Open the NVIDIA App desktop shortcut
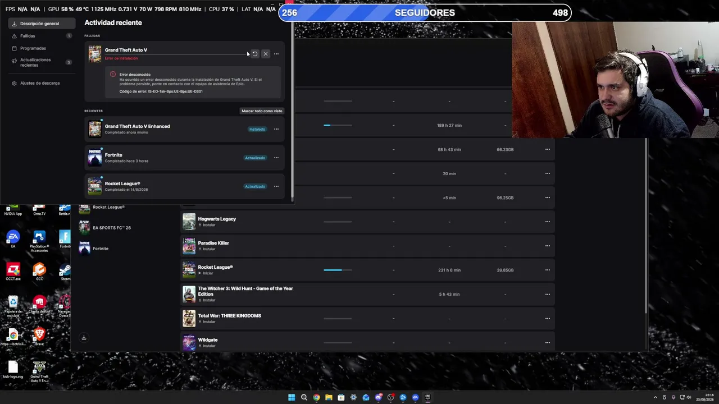Viewport: 719px width, 404px height. click(x=13, y=210)
